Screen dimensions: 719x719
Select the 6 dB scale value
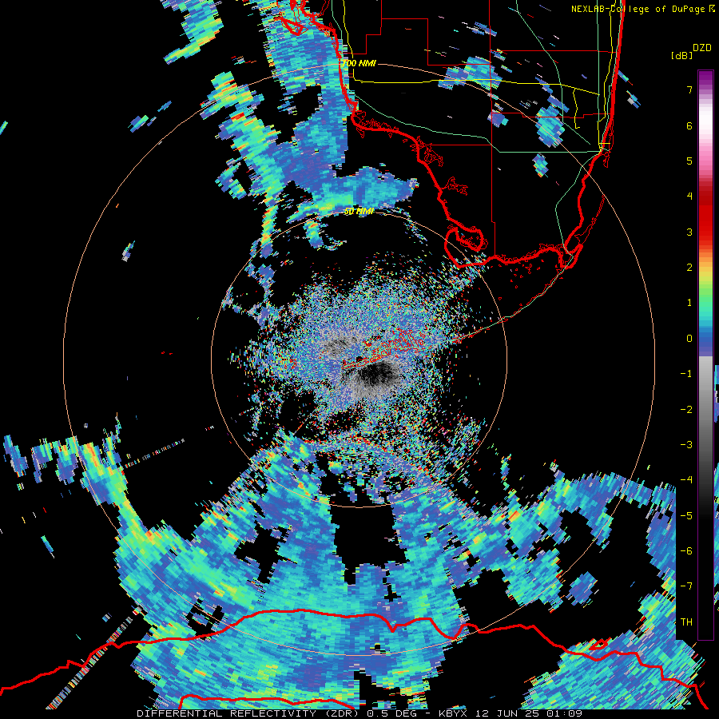[689, 125]
